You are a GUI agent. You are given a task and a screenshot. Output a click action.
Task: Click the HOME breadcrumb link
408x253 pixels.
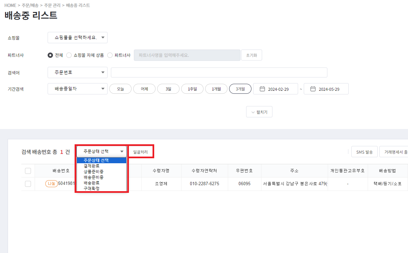10,5
